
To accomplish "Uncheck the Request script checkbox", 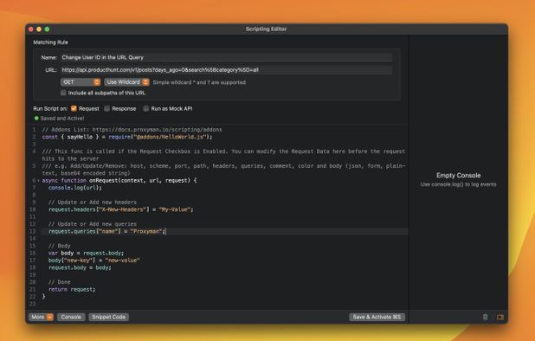I will click(74, 108).
